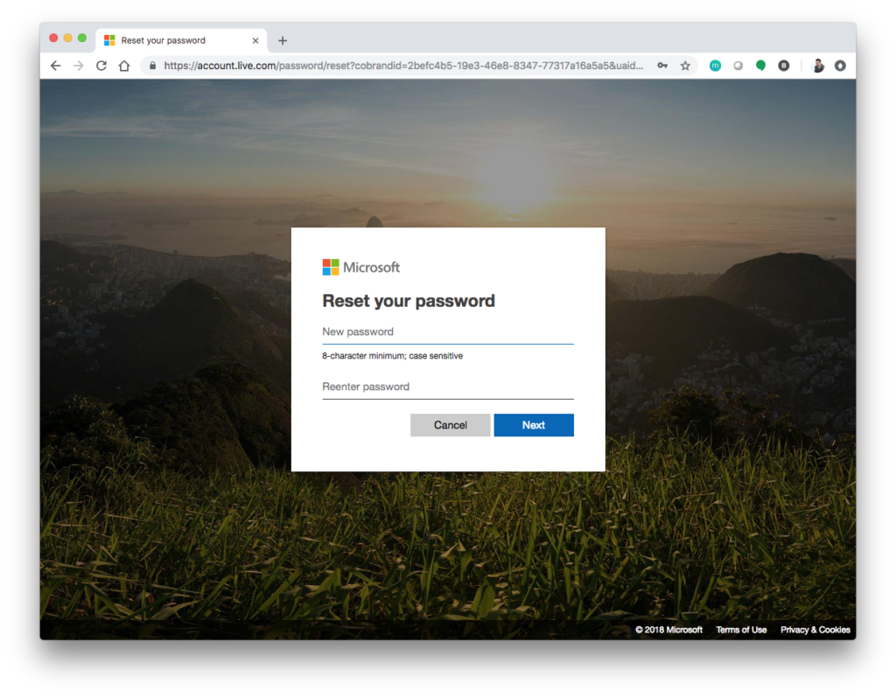Viewport: 896px width, 697px height.
Task: Click the browser forward arrow
Action: click(x=79, y=66)
